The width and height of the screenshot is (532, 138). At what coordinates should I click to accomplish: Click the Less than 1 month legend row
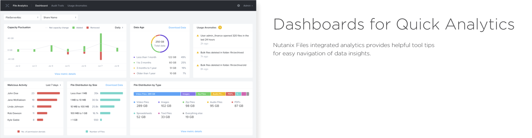coord(160,57)
